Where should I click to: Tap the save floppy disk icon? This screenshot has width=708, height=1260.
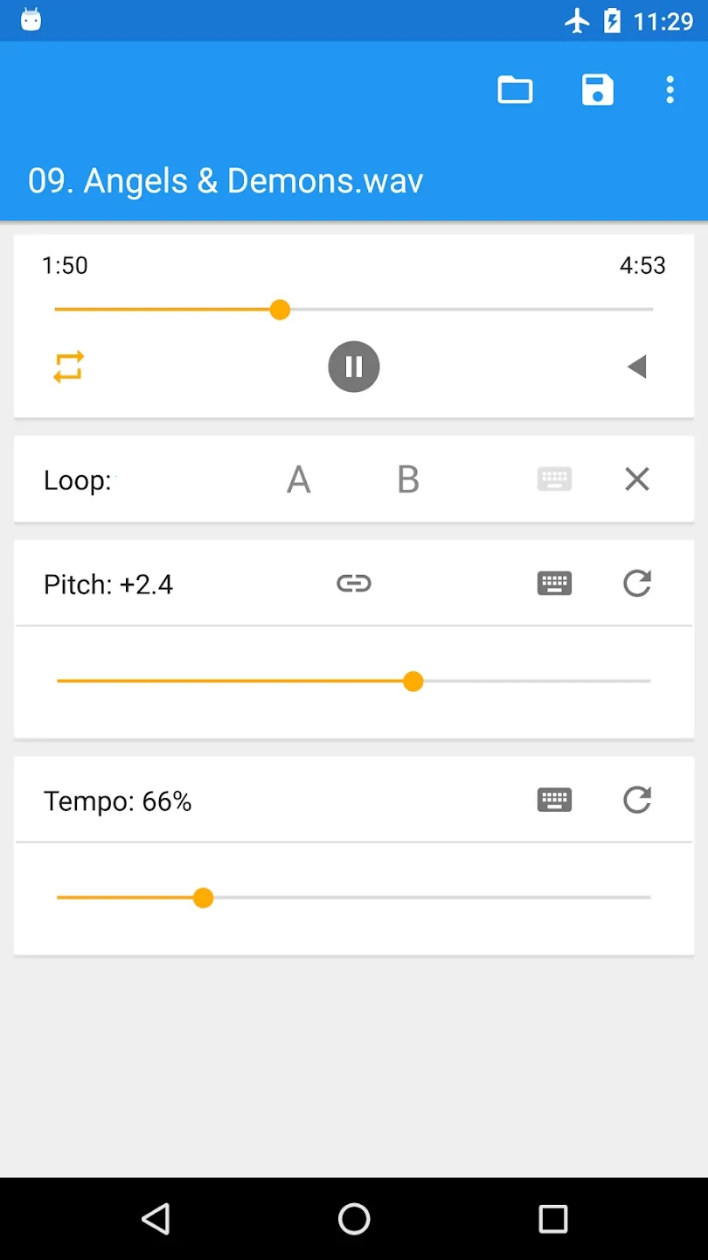(x=598, y=90)
